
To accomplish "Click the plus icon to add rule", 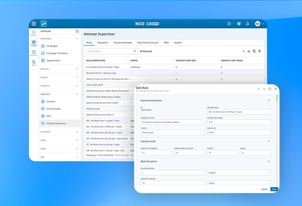I will coord(244,51).
